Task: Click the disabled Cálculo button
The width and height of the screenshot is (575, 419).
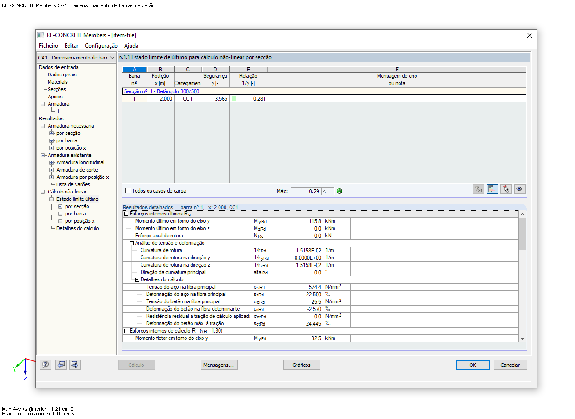Action: [x=137, y=365]
